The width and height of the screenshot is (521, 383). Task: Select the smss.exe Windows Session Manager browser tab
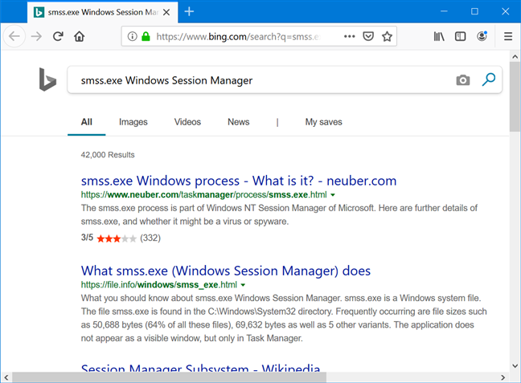(x=102, y=12)
